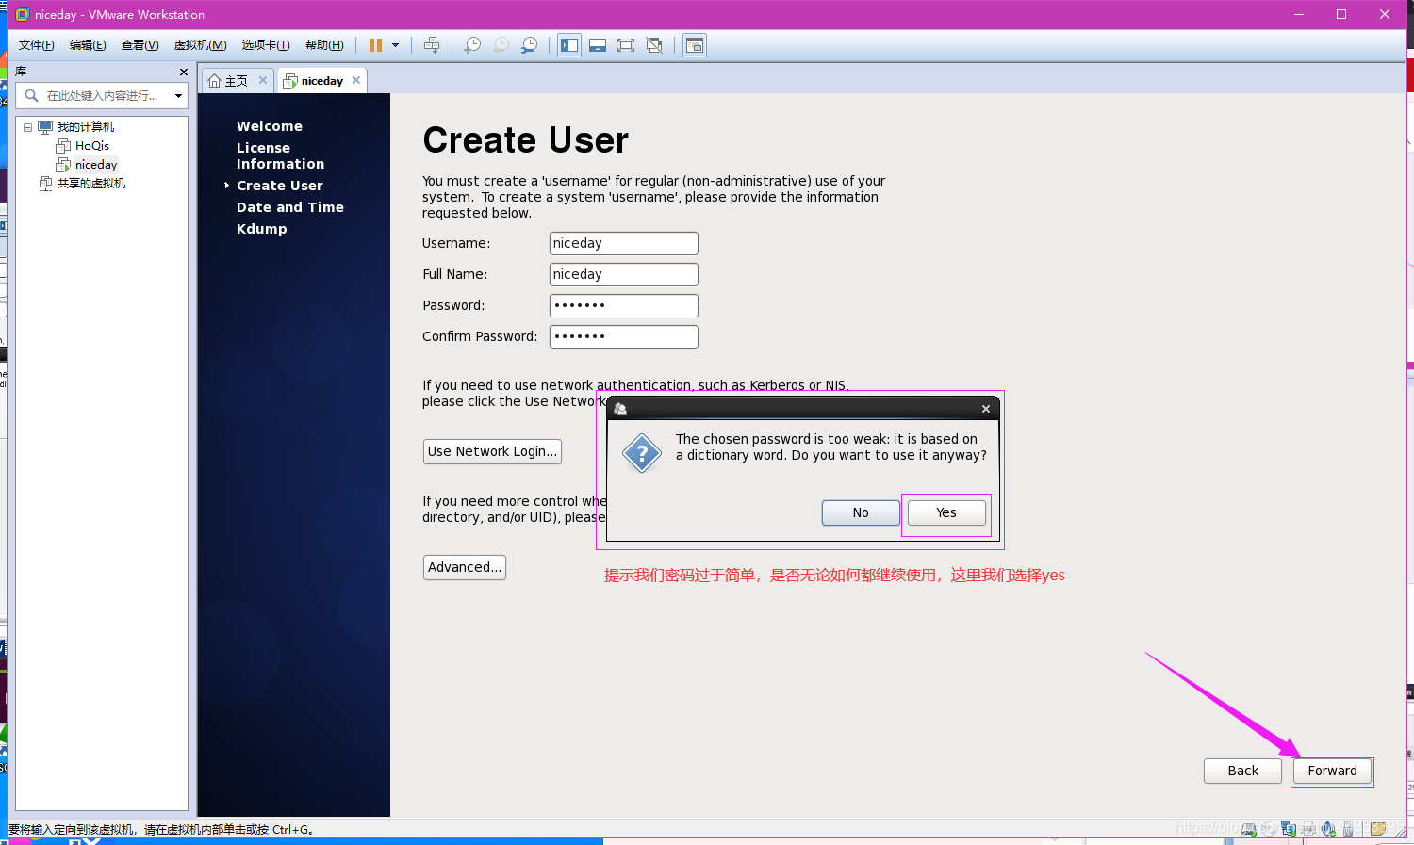Click the printer status bar icon
This screenshot has width=1414, height=845.
pyautogui.click(x=1308, y=829)
